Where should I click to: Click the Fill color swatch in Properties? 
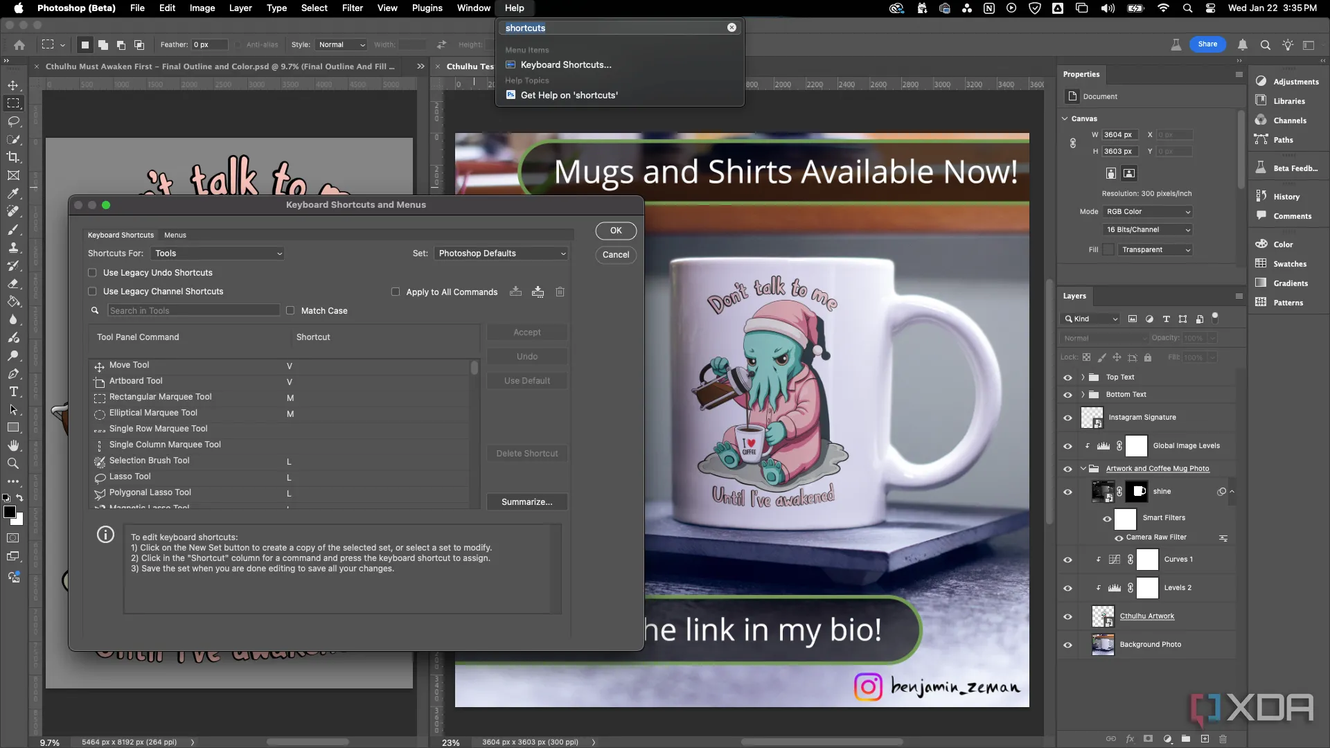[x=1108, y=250]
